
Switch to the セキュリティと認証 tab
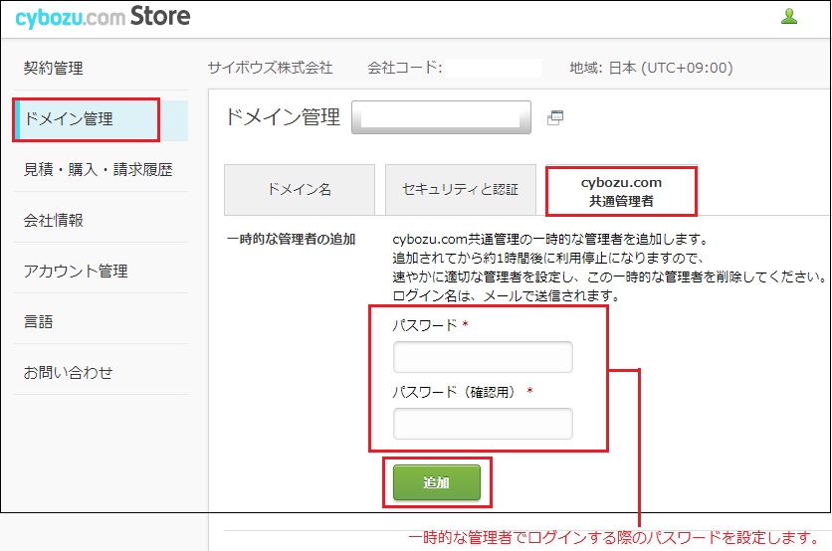click(x=460, y=189)
